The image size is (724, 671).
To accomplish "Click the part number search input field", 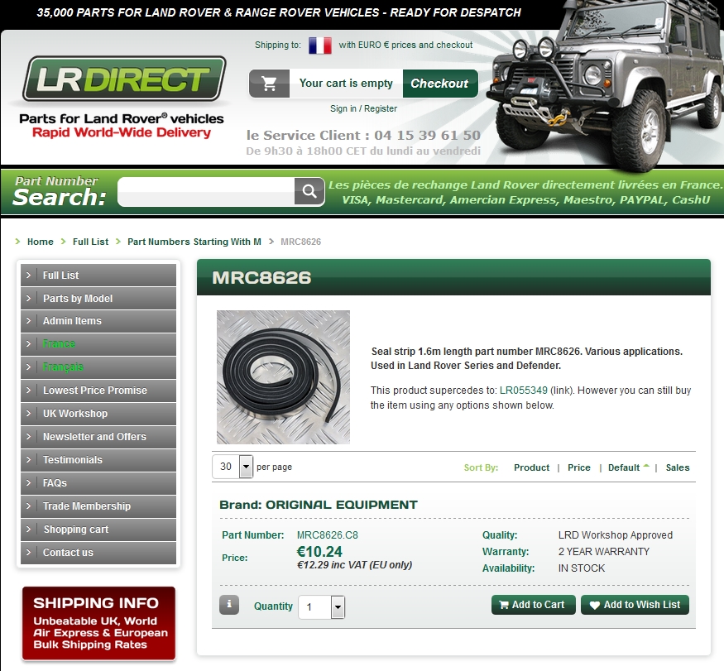I will pyautogui.click(x=206, y=192).
